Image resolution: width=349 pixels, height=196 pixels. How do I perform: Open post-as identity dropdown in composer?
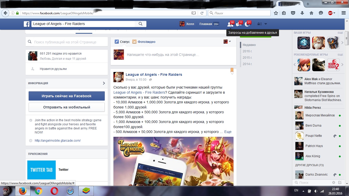pos(227,42)
